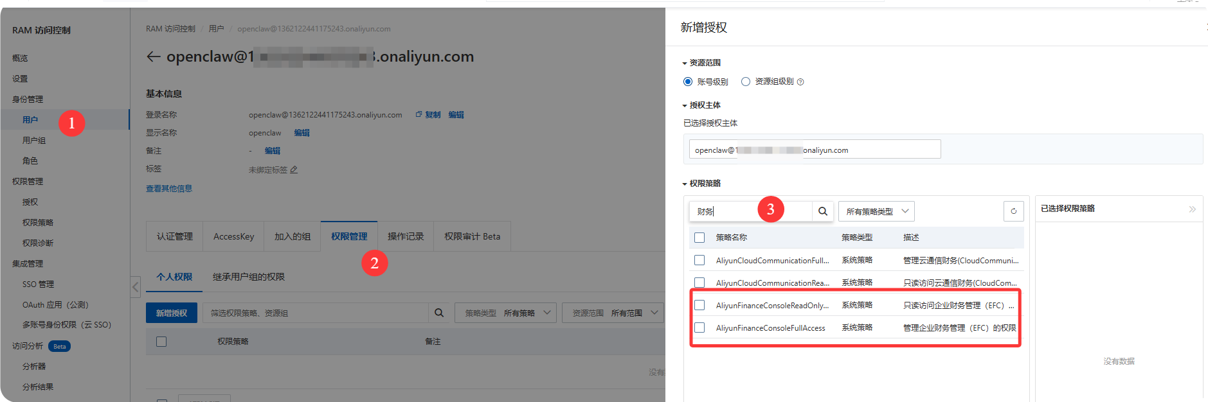
Task: Open 权限策略 in the sidebar
Action: click(x=38, y=222)
